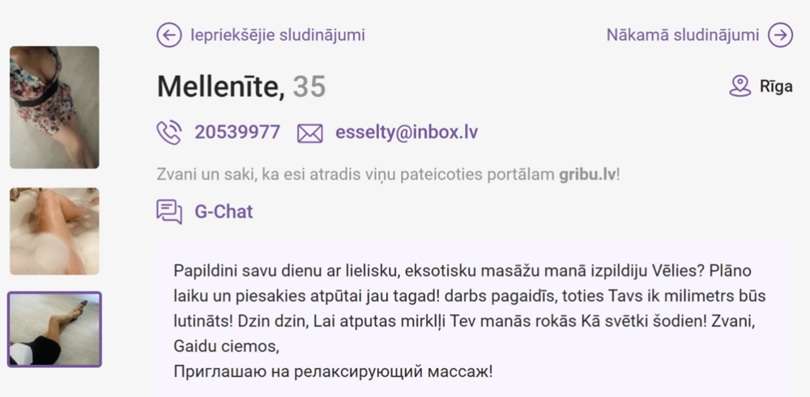The height and width of the screenshot is (397, 810).
Task: Call the number 20539977
Action: pos(237,133)
